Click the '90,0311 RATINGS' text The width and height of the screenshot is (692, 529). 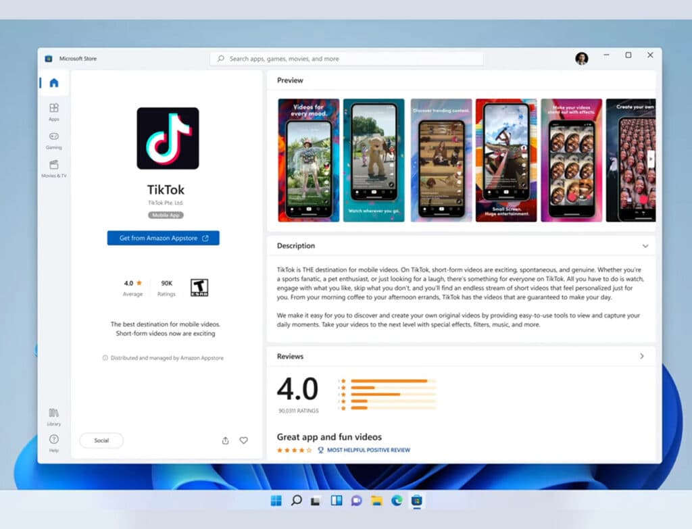[298, 411]
